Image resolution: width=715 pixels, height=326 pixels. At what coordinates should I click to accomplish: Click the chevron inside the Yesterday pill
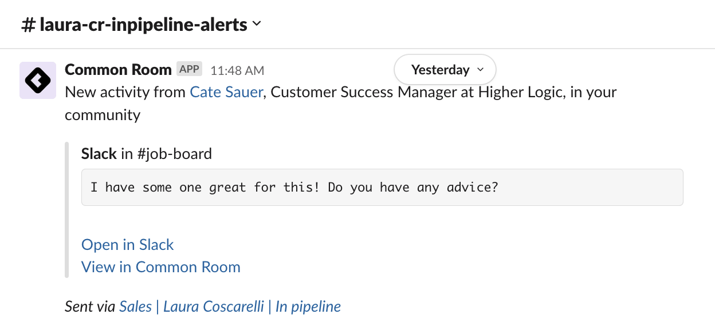[x=480, y=70]
